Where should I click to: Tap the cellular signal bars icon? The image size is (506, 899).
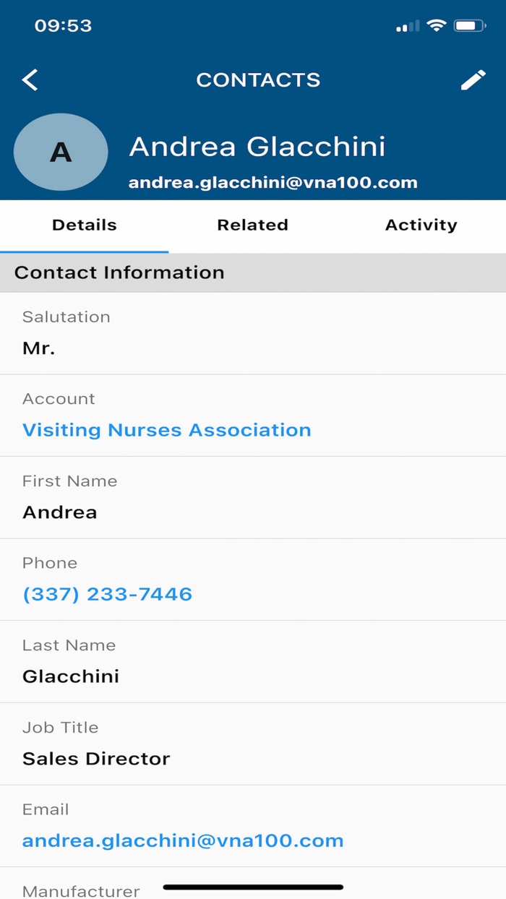408,27
